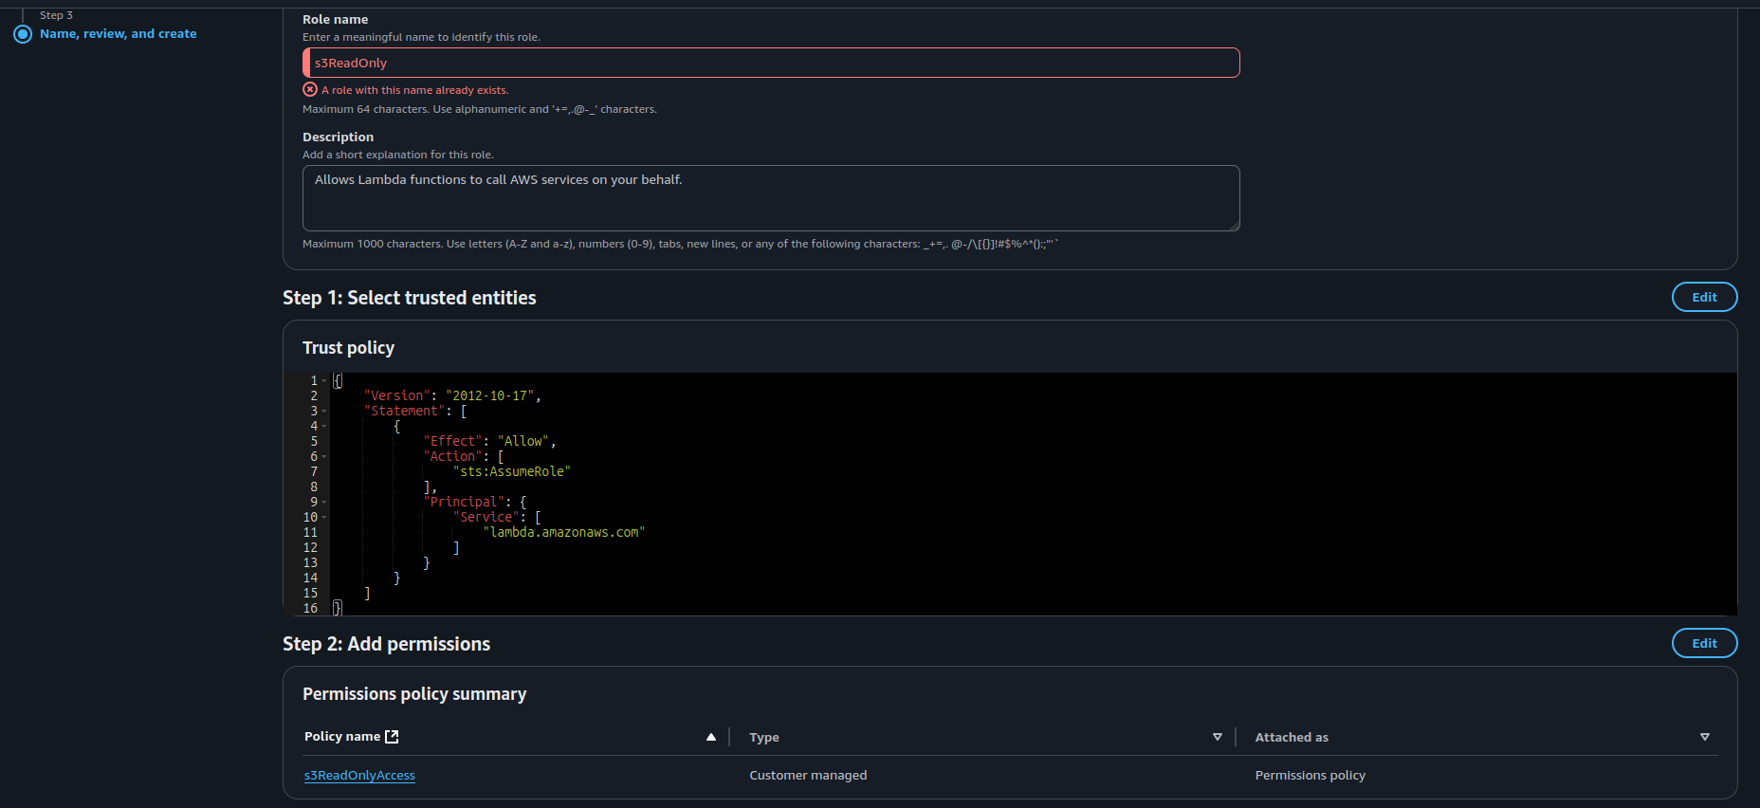The height and width of the screenshot is (808, 1760).
Task: Edit Step 2 permissions
Action: 1704,643
